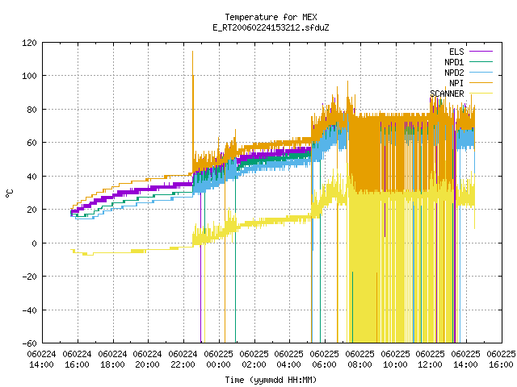Image resolution: width=517 pixels, height=387 pixels.
Task: Click the y-axis tick value -60
Action: click(29, 343)
